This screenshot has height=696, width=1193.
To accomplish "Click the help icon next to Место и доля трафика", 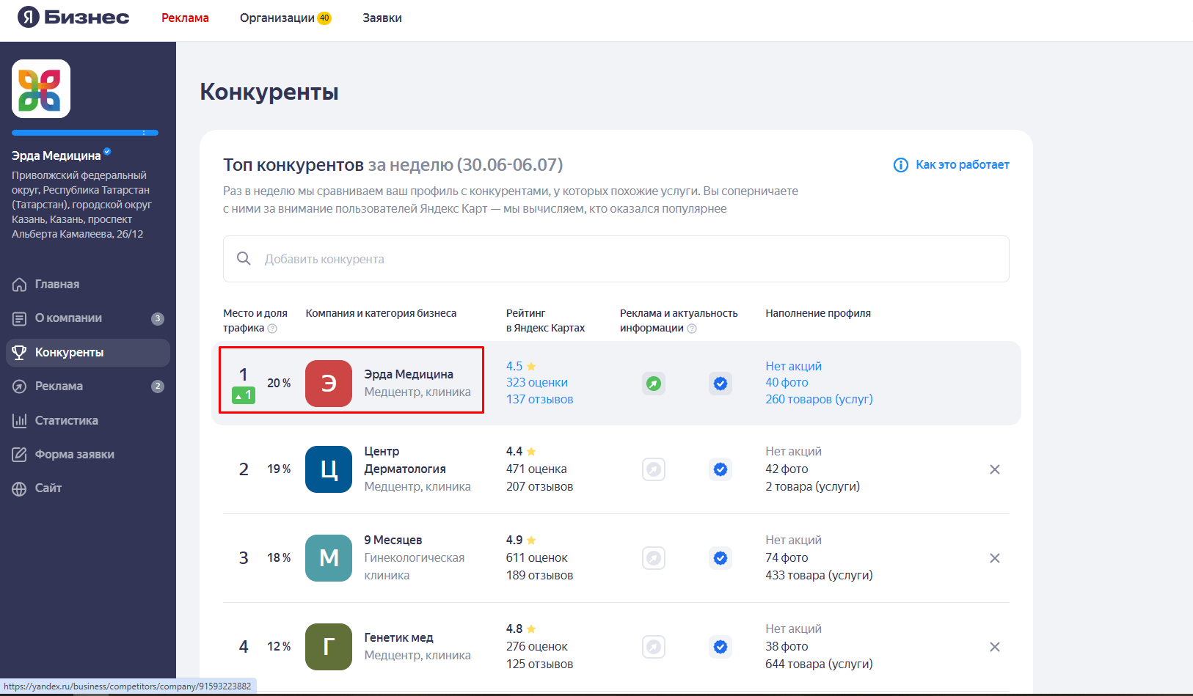I will 272,329.
